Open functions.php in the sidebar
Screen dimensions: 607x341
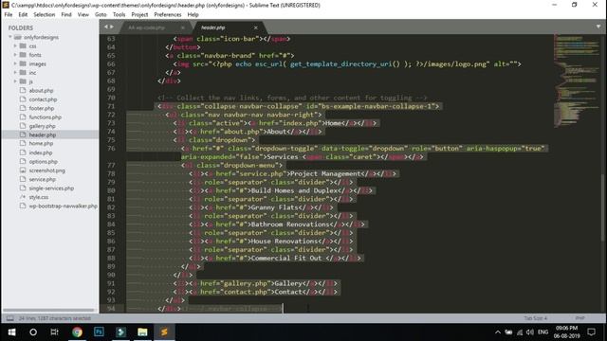click(46, 117)
